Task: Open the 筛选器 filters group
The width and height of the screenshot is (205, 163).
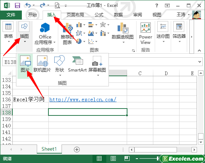Action: click(x=179, y=32)
